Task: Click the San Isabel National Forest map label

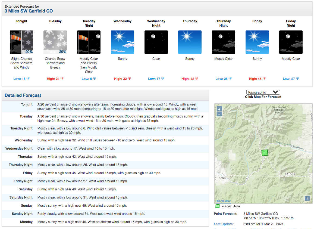Action: pyautogui.click(x=279, y=110)
